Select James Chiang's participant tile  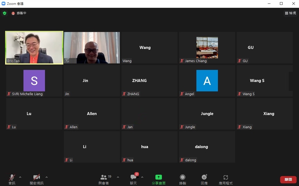(x=207, y=48)
